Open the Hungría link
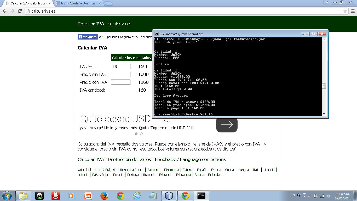The width and height of the screenshot is (357, 201). (243, 170)
